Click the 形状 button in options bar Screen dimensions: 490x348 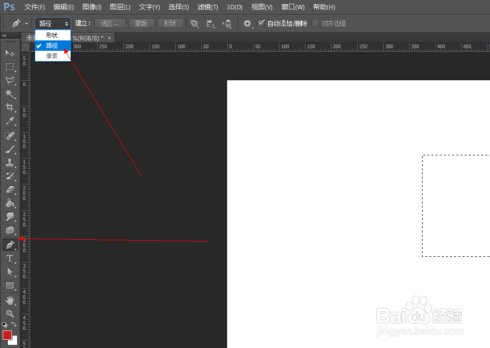(x=170, y=23)
